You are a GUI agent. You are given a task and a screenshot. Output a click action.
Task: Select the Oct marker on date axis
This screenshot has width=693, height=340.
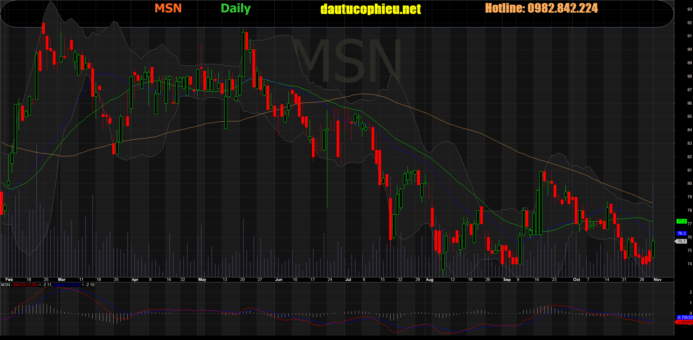(576, 280)
